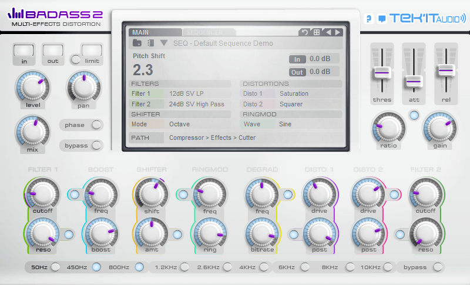Click the out level meter button
This screenshot has width=470, height=285.
point(53,51)
